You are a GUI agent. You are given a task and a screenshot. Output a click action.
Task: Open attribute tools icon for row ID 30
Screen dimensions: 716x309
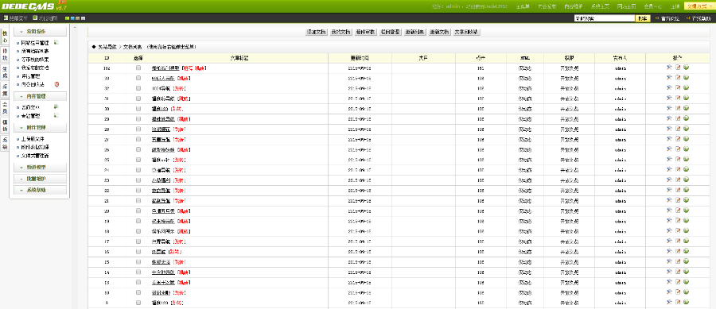coord(669,109)
